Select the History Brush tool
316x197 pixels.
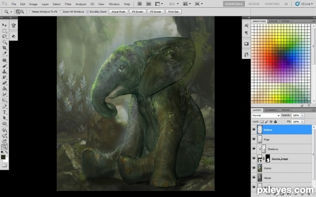coord(4,77)
